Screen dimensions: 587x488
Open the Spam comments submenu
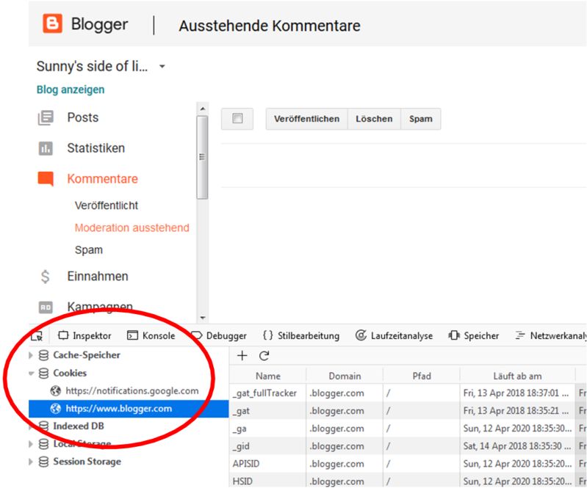[89, 250]
